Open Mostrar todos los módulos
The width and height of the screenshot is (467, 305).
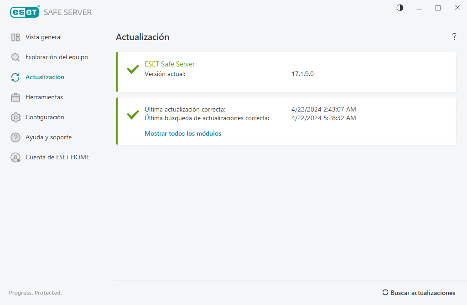click(182, 133)
